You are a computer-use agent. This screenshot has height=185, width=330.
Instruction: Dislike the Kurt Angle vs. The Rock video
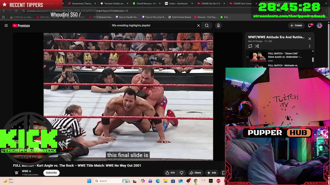tap(181, 173)
